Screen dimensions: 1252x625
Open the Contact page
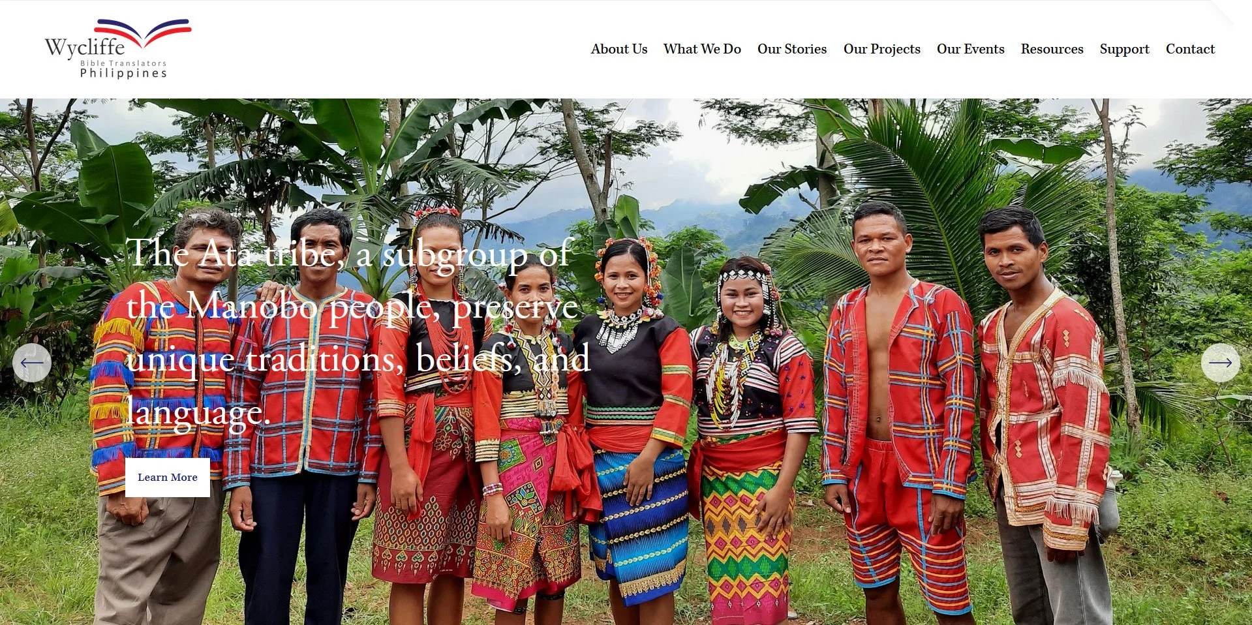point(1190,49)
